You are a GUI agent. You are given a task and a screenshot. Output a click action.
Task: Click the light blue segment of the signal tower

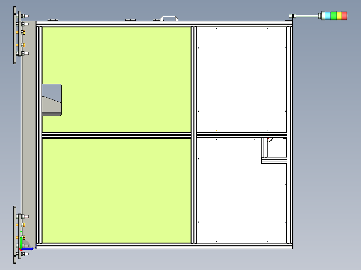click(x=328, y=16)
